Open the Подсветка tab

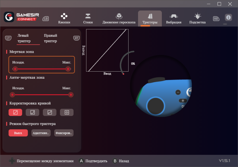pos(197,18)
